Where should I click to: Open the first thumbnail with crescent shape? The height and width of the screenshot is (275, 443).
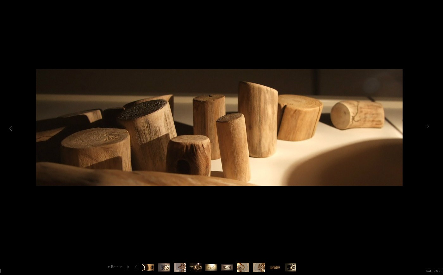point(148,267)
